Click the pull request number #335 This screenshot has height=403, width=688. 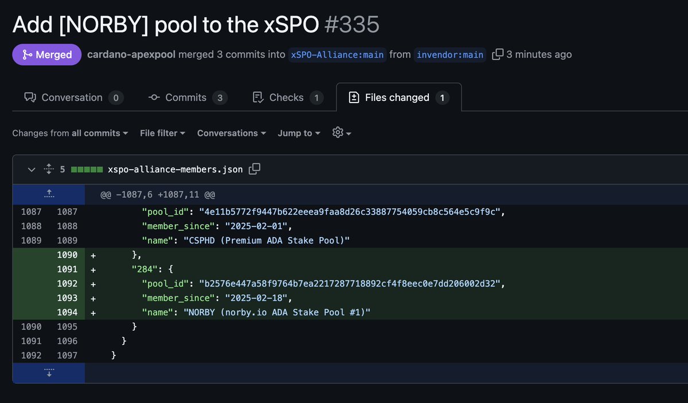352,24
